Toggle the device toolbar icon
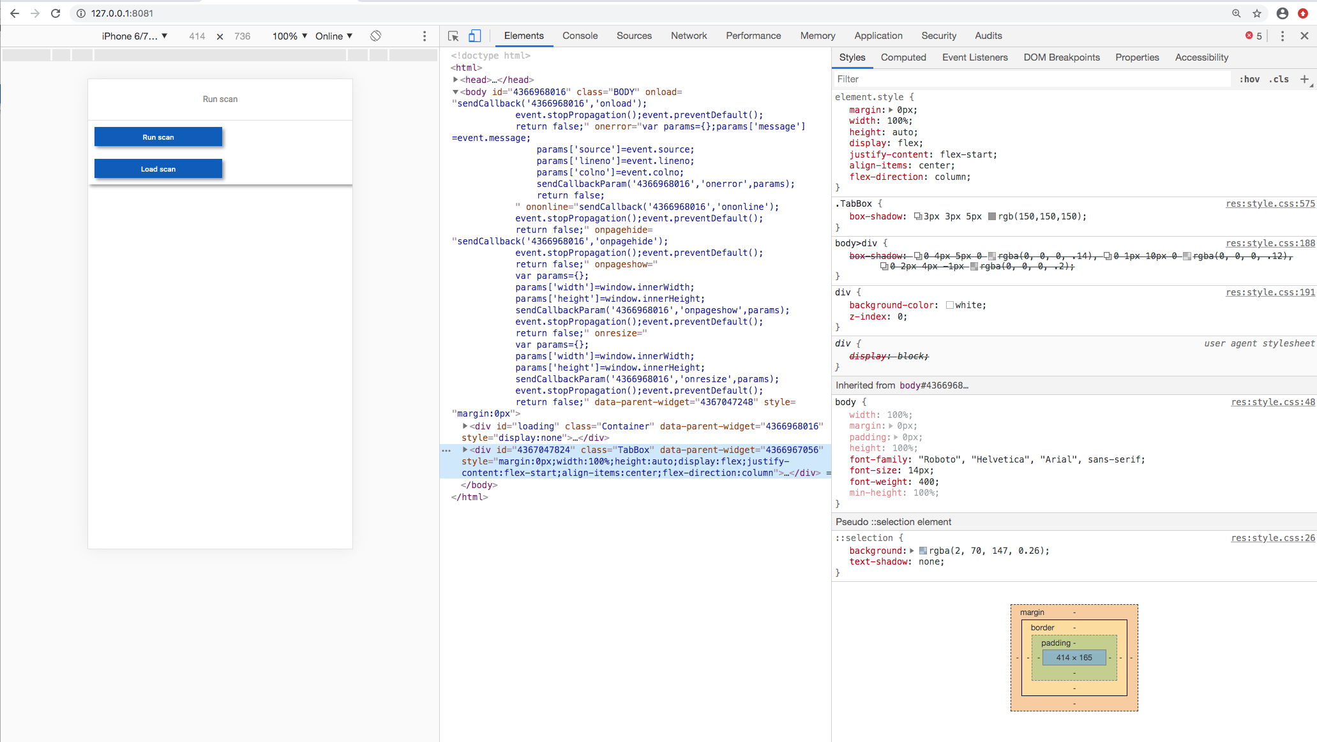The height and width of the screenshot is (742, 1317). point(474,36)
